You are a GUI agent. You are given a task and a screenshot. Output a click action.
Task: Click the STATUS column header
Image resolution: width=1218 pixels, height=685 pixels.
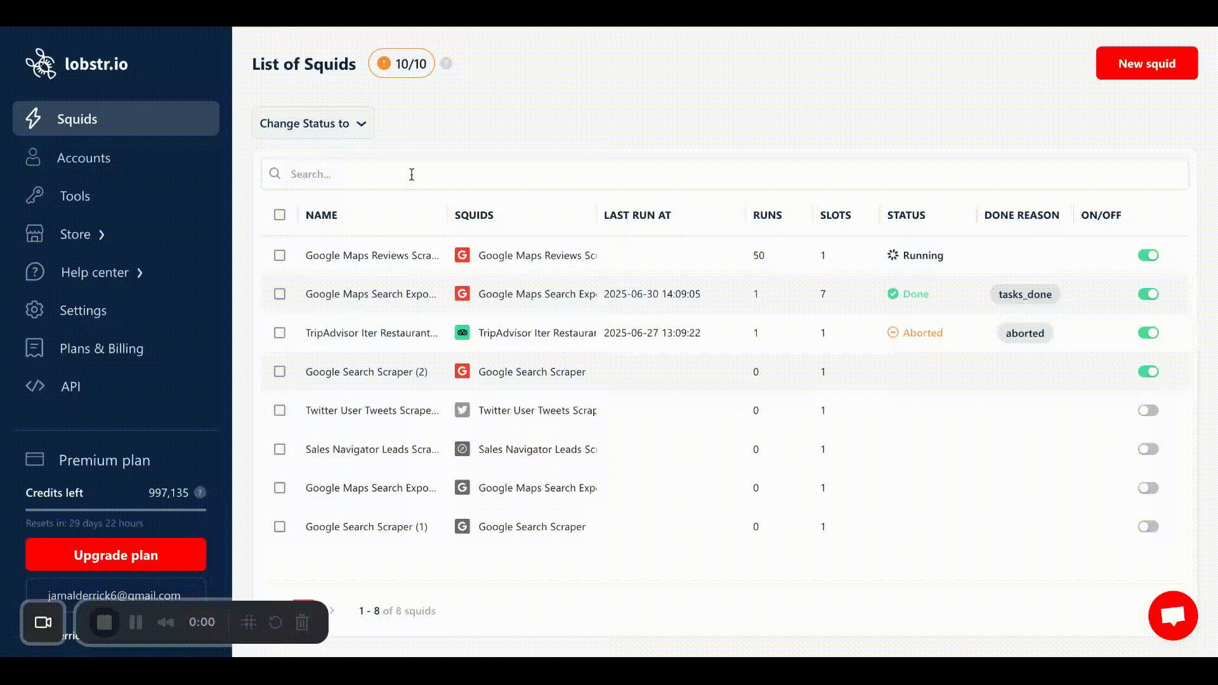906,215
